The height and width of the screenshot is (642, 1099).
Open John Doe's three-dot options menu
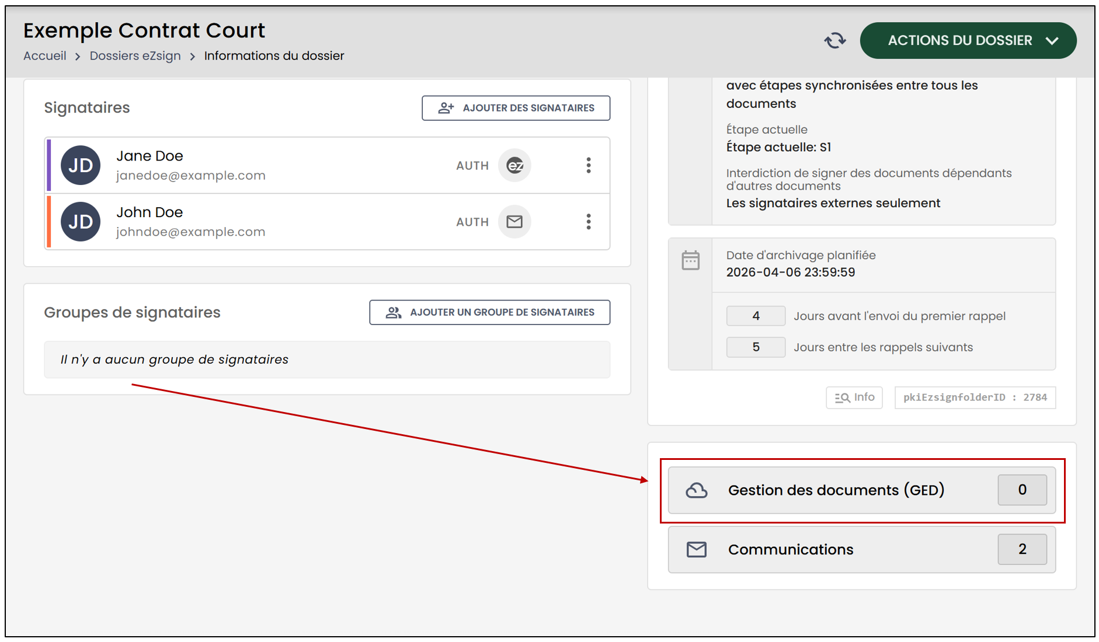click(x=589, y=222)
